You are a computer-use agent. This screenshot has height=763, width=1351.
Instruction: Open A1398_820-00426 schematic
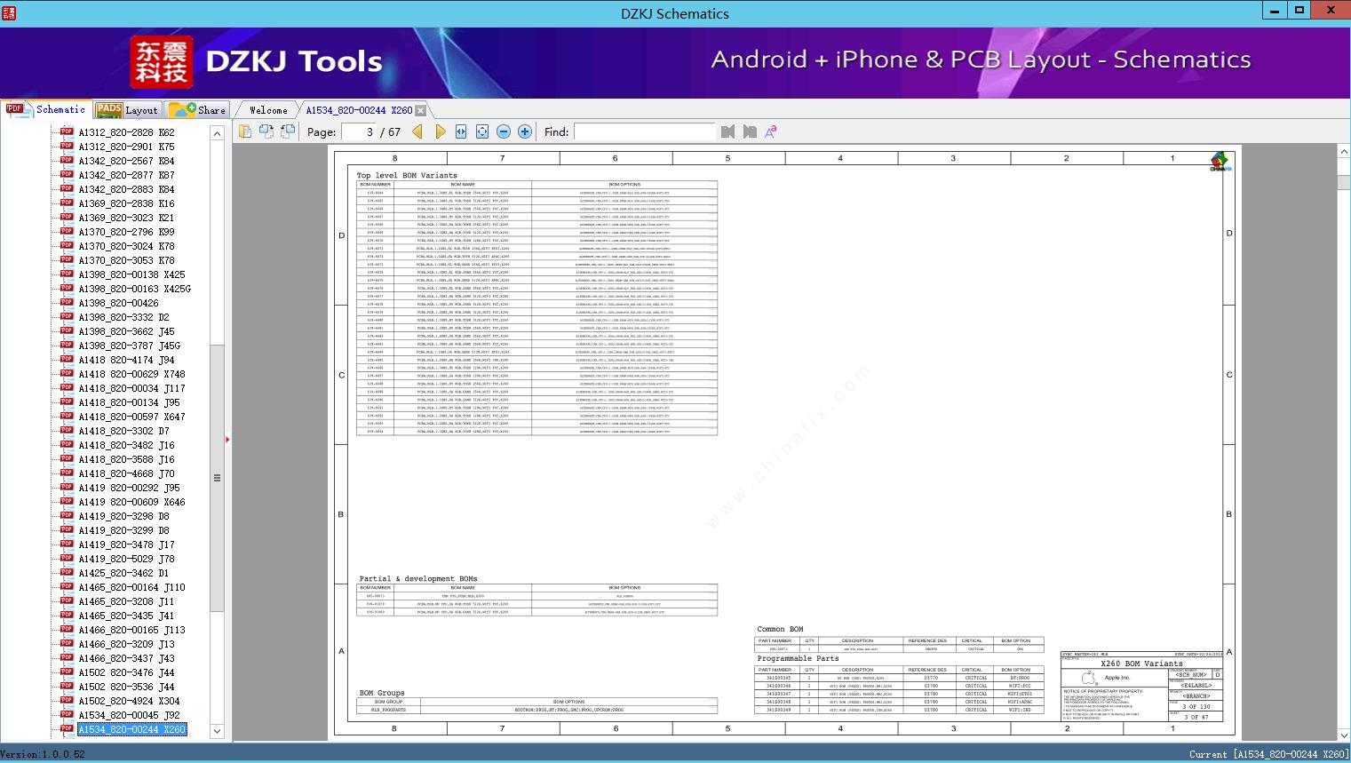[x=118, y=303]
